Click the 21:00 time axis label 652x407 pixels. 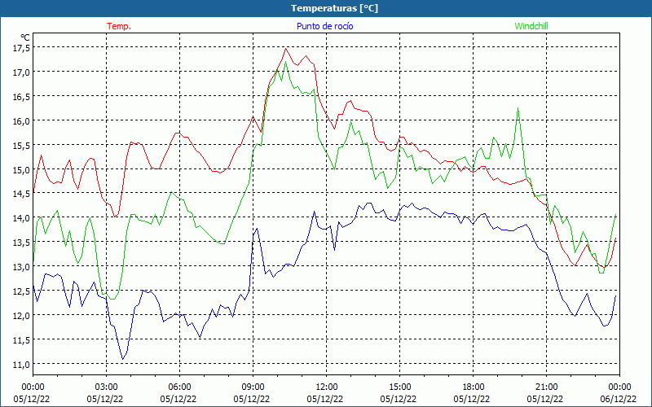546,387
